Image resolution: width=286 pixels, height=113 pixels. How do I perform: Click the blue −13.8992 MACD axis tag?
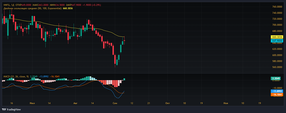(x=277, y=91)
